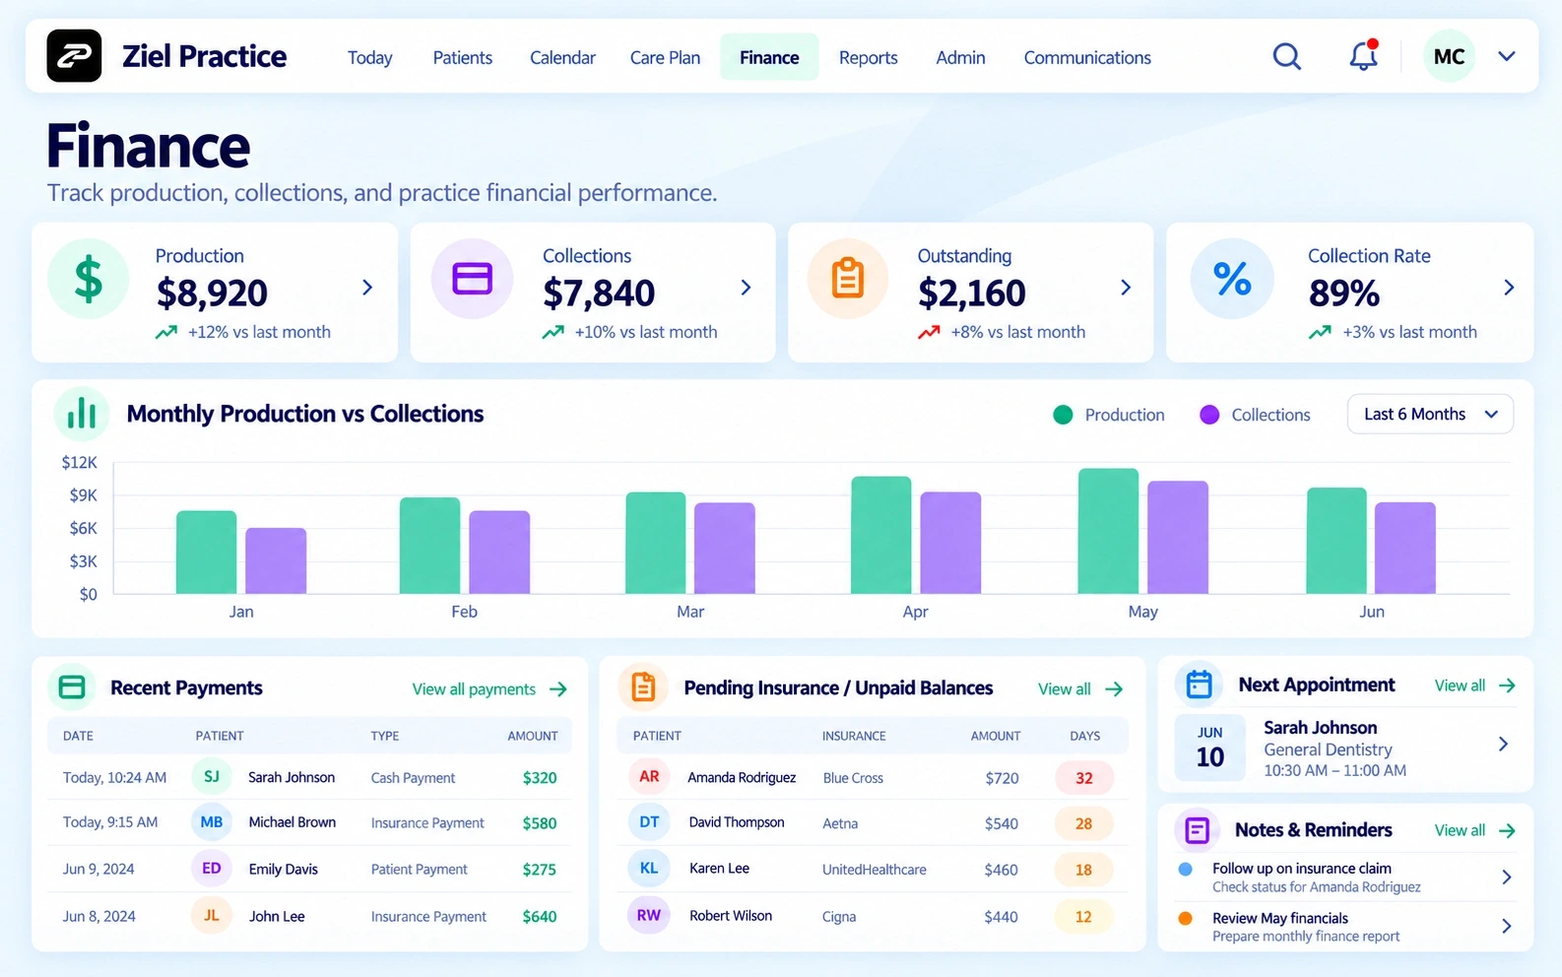Viewport: 1562px width, 977px height.
Task: Open the Last 6 Months dropdown
Action: point(1430,415)
